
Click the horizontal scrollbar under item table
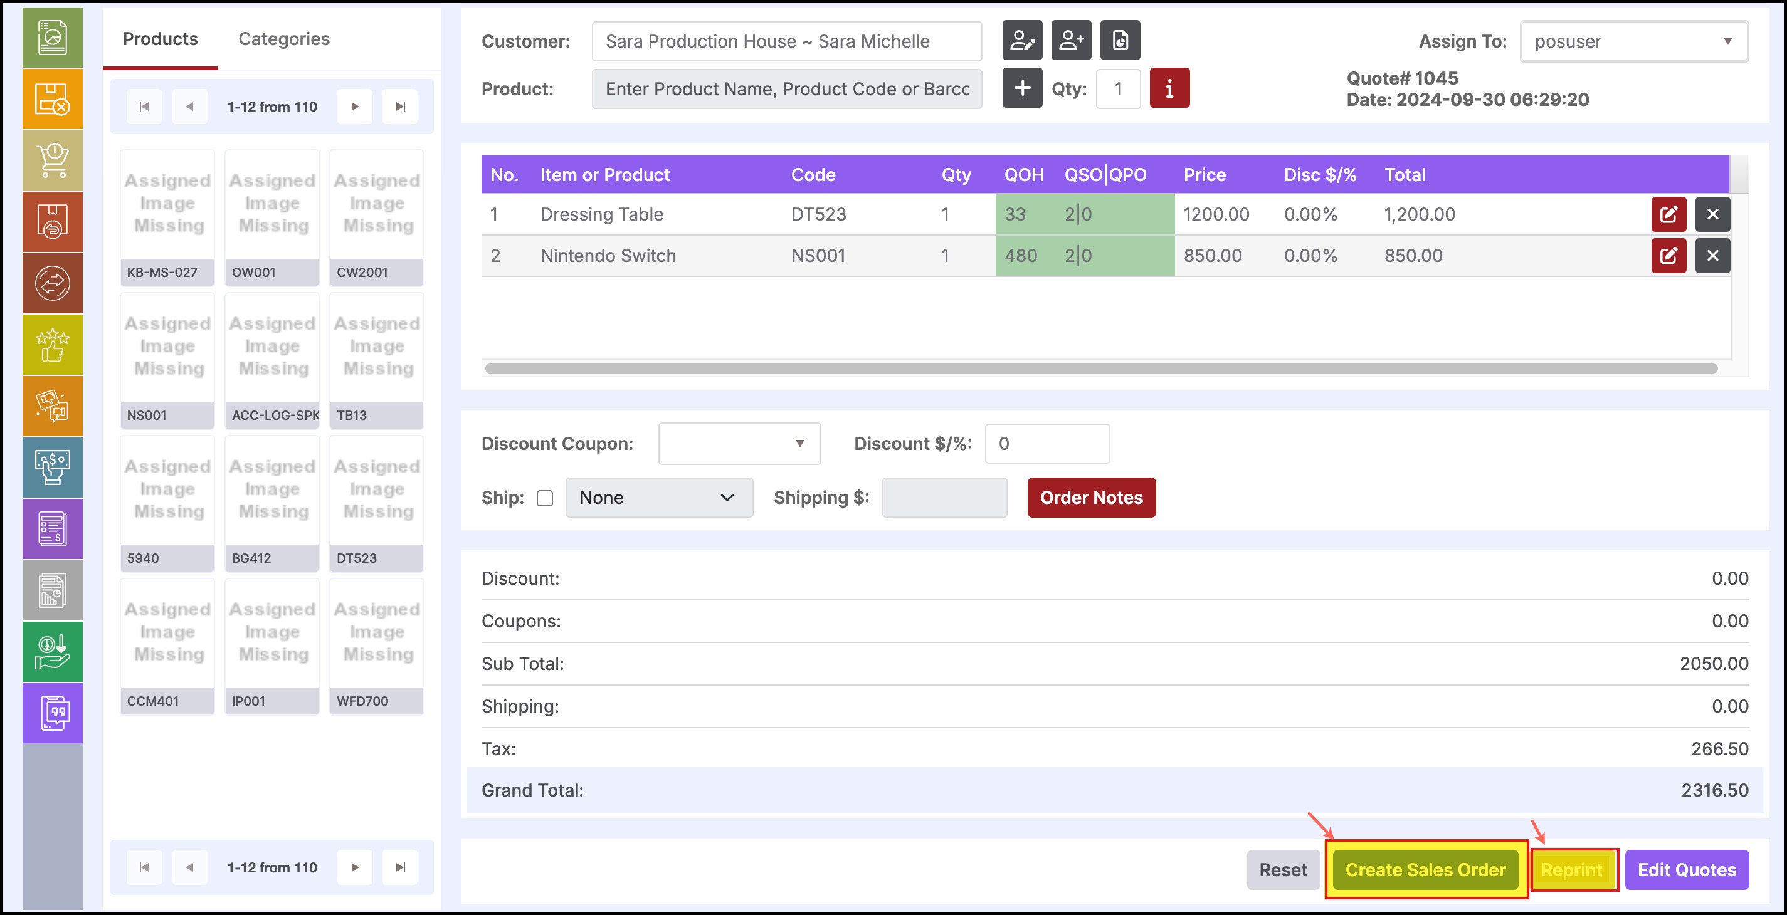[1101, 369]
